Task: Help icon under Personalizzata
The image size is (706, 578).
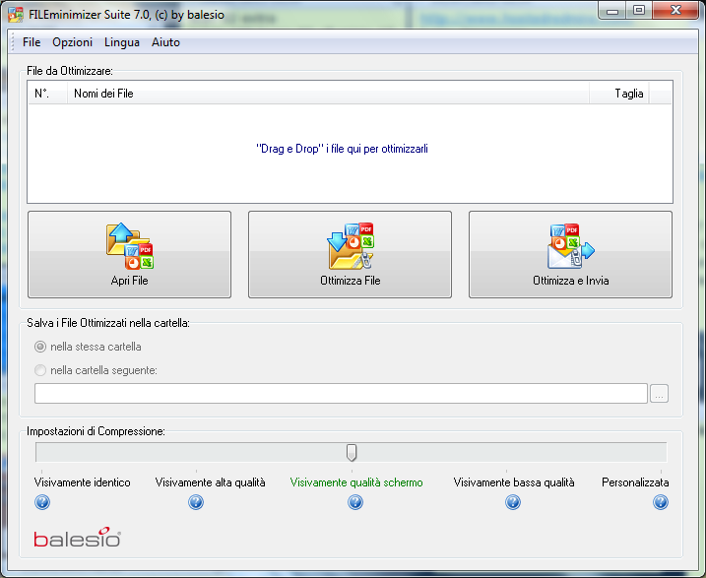Action: click(x=661, y=502)
